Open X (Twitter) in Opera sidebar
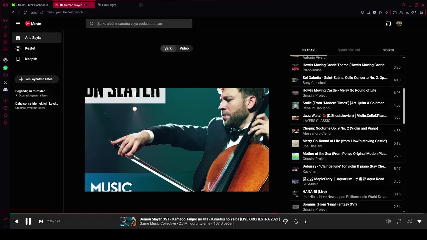 point(5,82)
